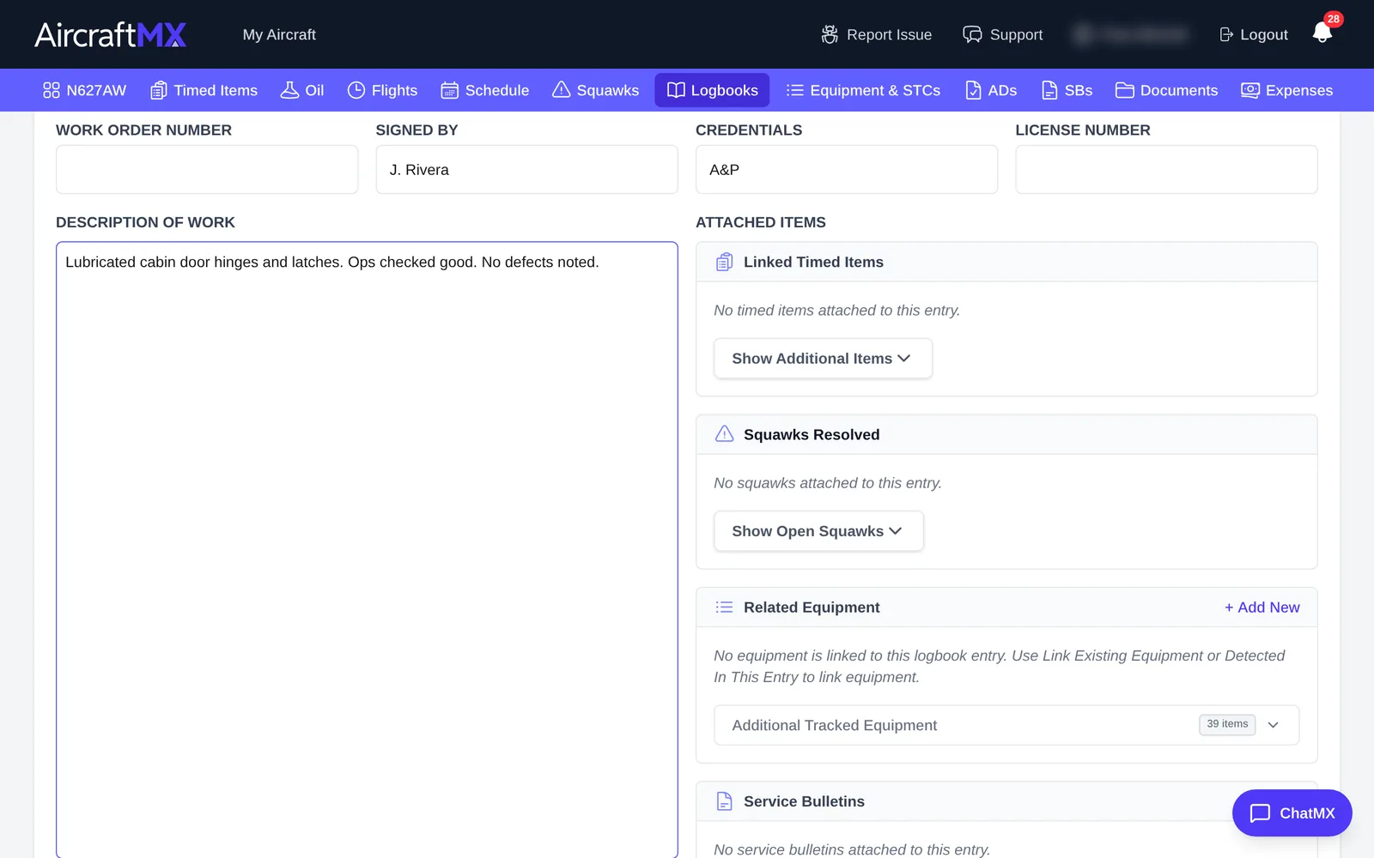Image resolution: width=1374 pixels, height=858 pixels.
Task: Click the Signed By field with J. Rivera
Action: pyautogui.click(x=526, y=169)
